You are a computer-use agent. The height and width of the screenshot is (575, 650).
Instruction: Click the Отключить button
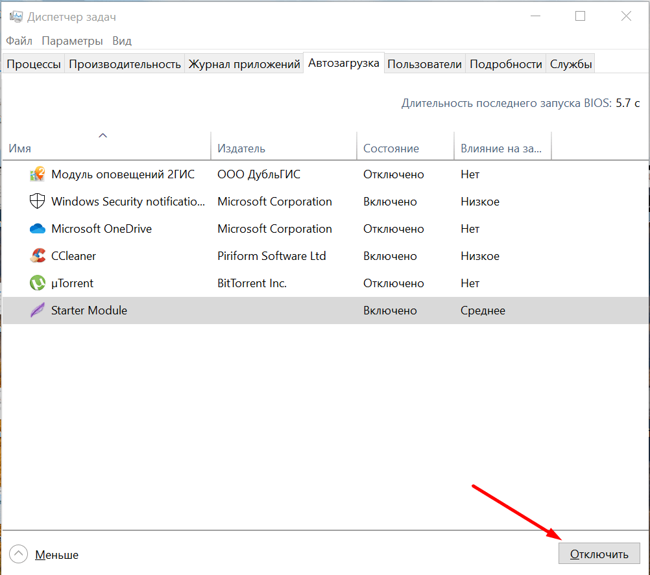pos(599,554)
